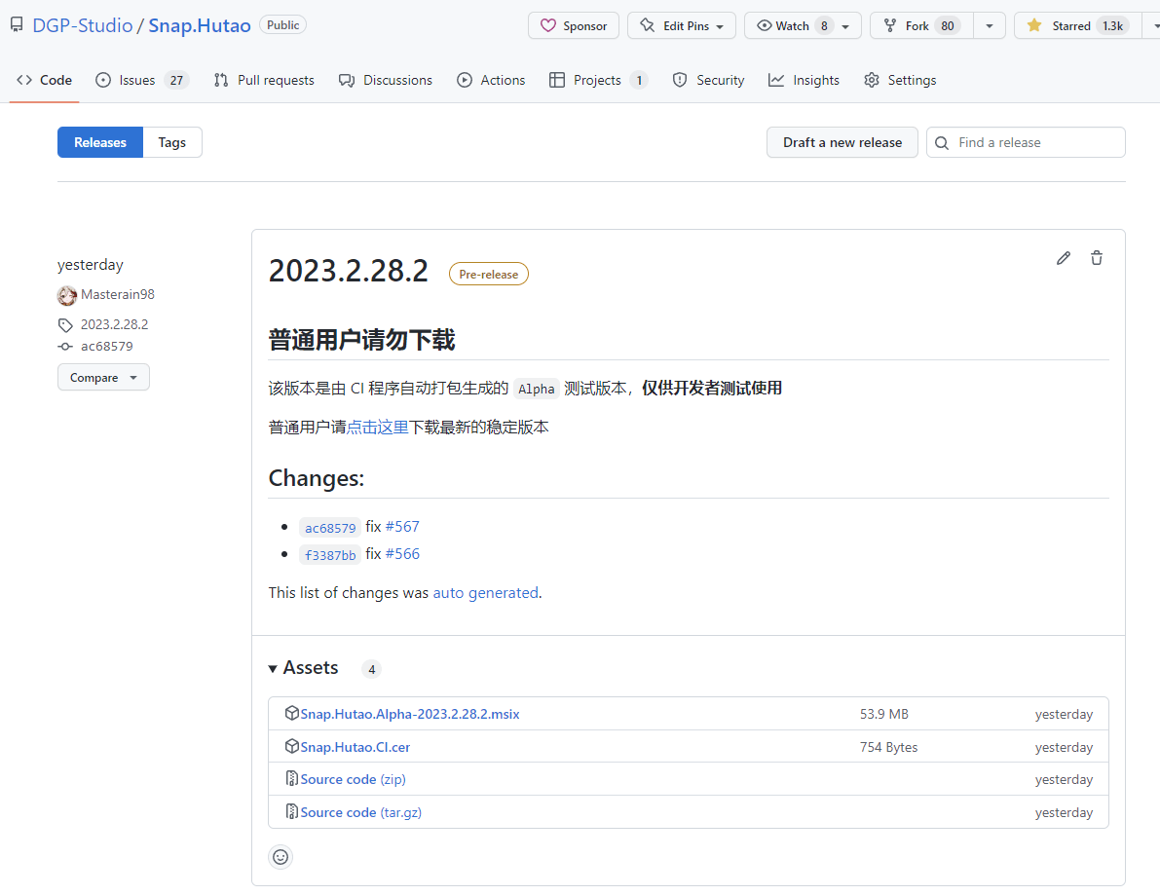
Task: Download Snap.Hutao.CI.cer
Action: point(355,747)
